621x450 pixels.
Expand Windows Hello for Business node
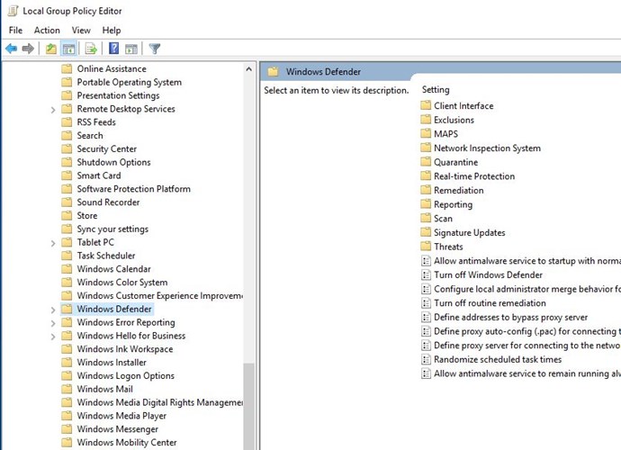tap(53, 337)
